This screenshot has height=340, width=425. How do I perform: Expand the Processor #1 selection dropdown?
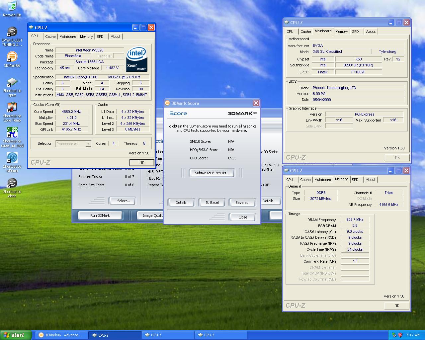click(88, 144)
